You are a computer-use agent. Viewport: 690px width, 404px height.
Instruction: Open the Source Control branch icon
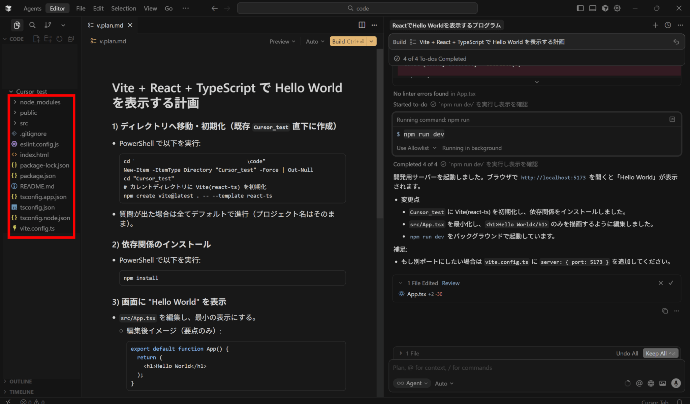pos(48,25)
